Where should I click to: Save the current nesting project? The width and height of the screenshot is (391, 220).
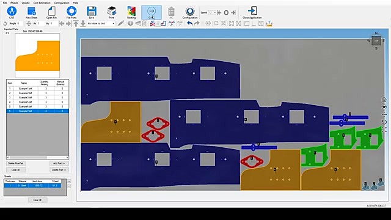(92, 12)
